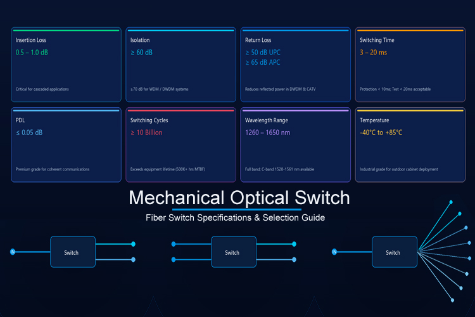Click the IN port of the 1x2 switch
The height and width of the screenshot is (317, 475).
coord(13,252)
